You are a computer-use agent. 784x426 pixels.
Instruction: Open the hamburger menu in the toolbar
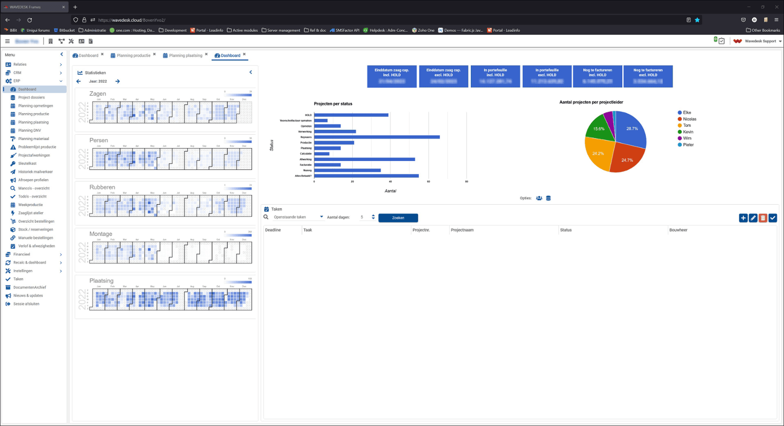point(7,41)
